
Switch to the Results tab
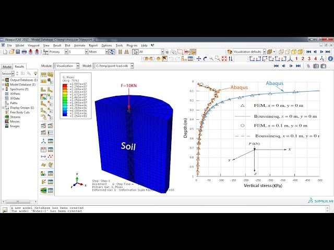tap(19, 67)
